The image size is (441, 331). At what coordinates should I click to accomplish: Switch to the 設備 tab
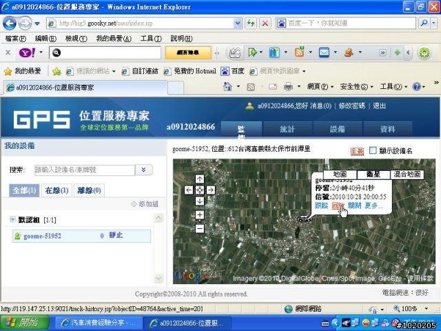(338, 129)
